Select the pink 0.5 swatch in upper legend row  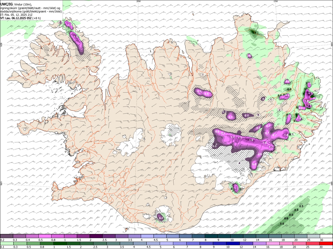click(45, 236)
